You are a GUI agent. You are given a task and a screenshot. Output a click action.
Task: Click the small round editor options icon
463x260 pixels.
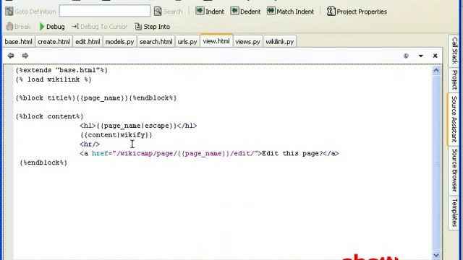(406, 56)
